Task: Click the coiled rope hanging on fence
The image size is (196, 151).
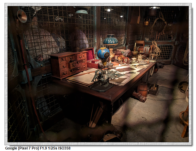Action: (155, 48)
